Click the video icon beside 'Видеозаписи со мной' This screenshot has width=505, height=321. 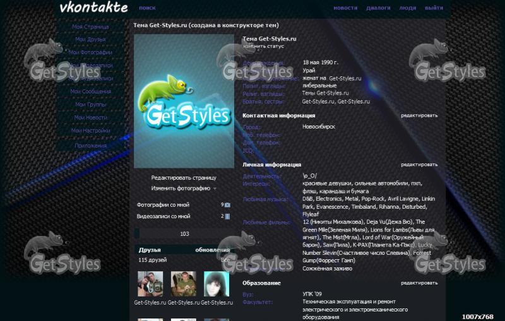227,216
